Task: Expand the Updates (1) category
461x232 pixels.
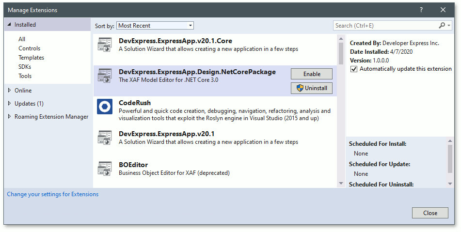Action: 9,103
